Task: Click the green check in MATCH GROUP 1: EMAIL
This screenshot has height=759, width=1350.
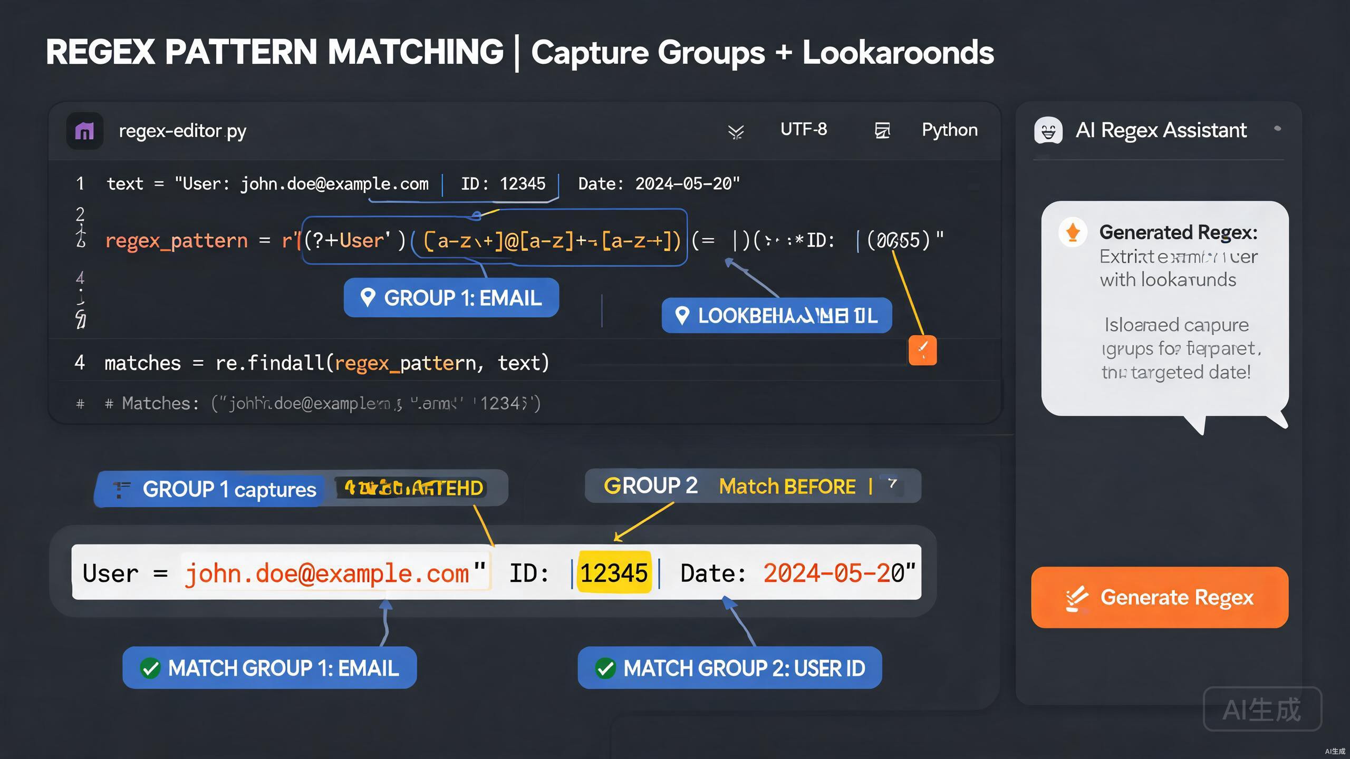Action: (x=150, y=668)
